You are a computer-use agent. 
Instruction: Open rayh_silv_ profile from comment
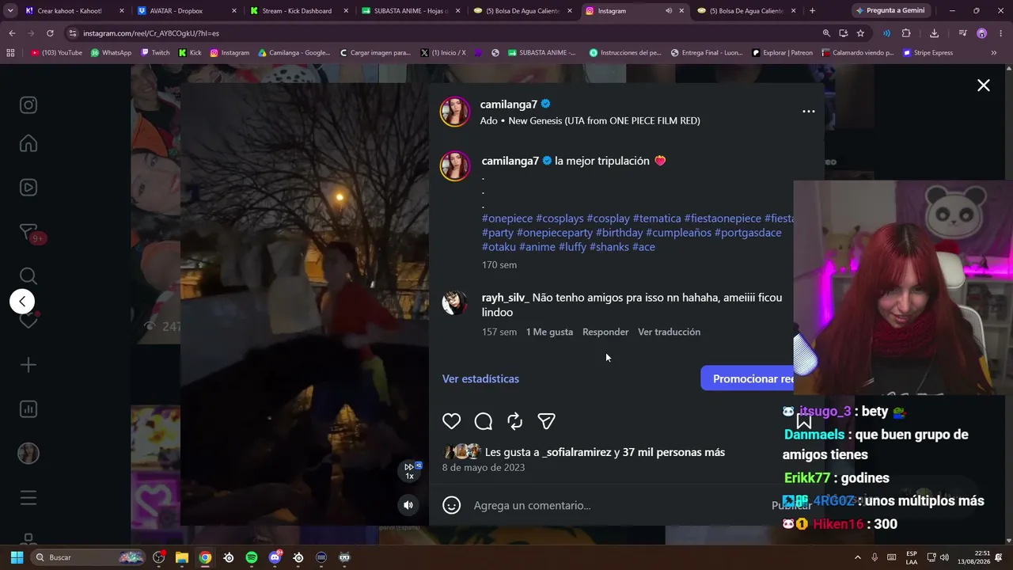pos(505,298)
